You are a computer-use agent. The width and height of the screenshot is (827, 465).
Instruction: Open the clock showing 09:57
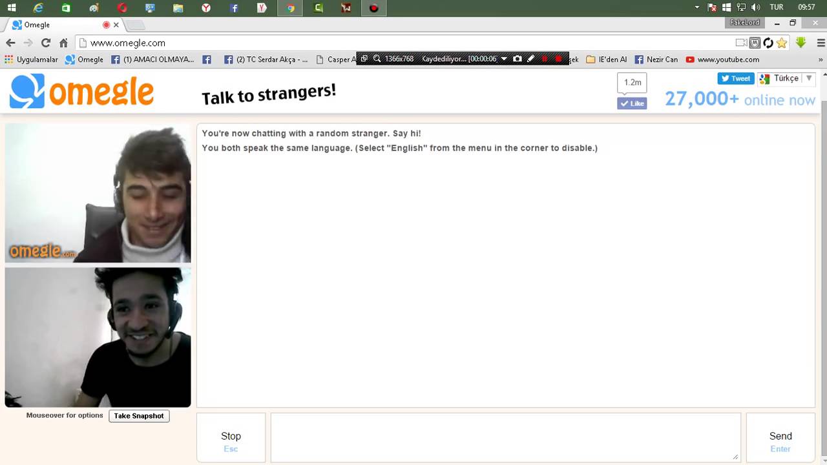(806, 8)
